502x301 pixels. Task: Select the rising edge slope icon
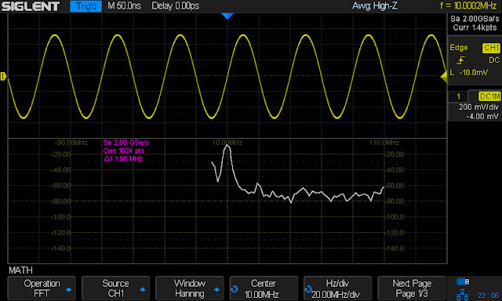[x=460, y=60]
